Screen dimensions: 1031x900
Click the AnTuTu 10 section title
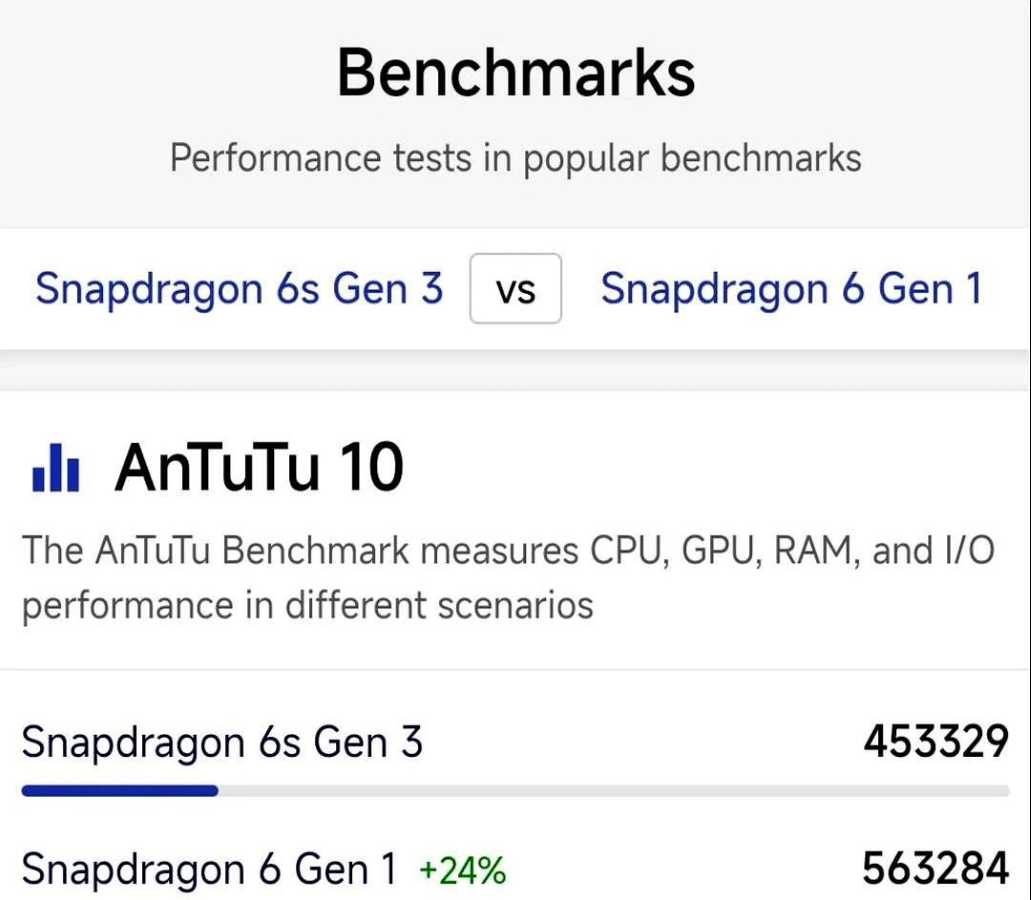click(x=260, y=468)
